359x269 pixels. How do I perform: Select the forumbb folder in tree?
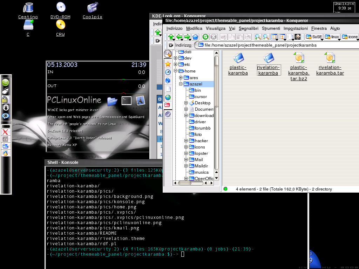coord(199,128)
